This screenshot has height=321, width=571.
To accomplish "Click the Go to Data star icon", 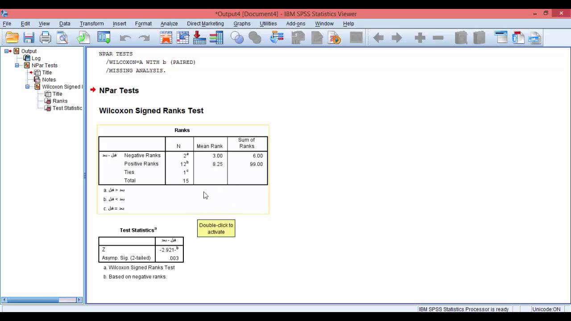I will pos(166,38).
